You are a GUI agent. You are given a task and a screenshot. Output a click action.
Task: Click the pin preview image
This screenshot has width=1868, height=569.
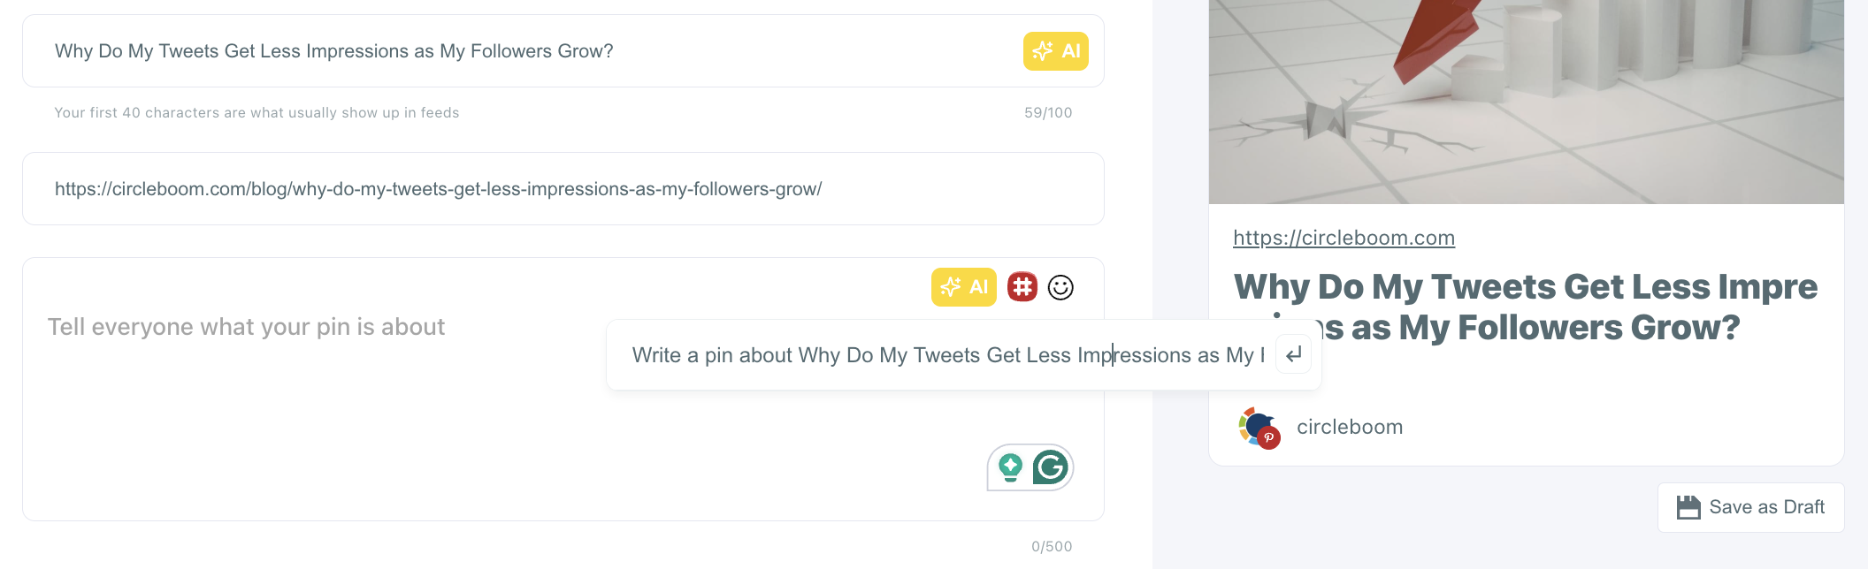pos(1526,102)
